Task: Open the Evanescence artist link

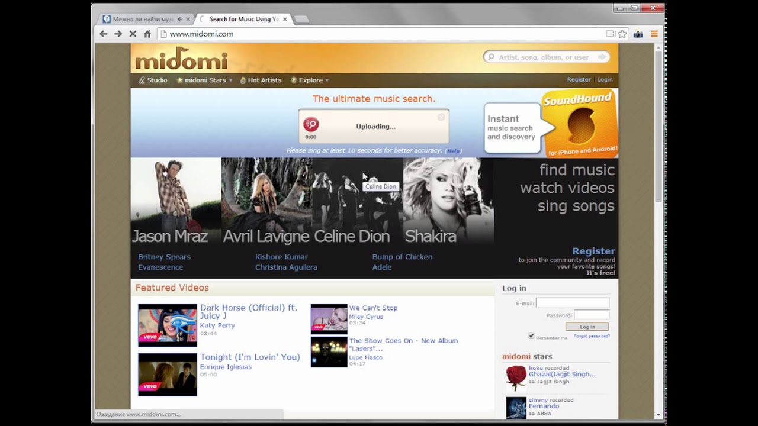Action: click(160, 267)
